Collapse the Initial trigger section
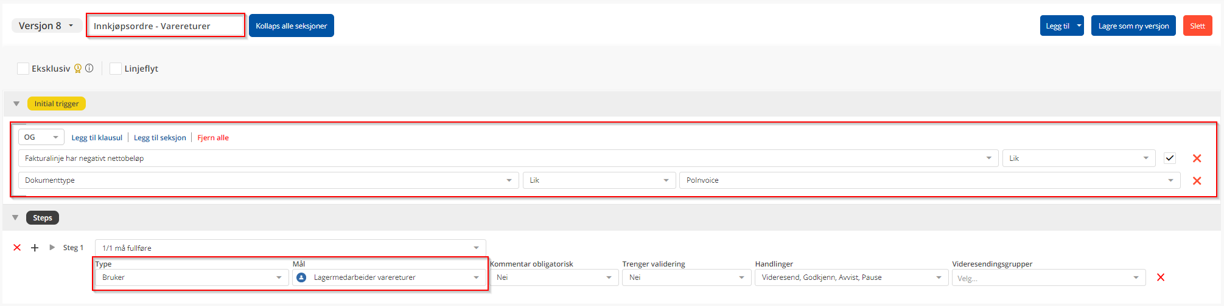This screenshot has width=1224, height=306. [x=16, y=104]
